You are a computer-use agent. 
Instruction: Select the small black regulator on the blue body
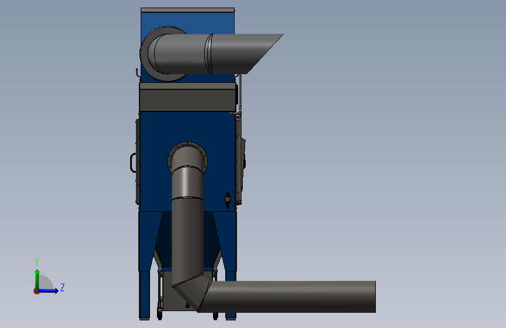(228, 200)
